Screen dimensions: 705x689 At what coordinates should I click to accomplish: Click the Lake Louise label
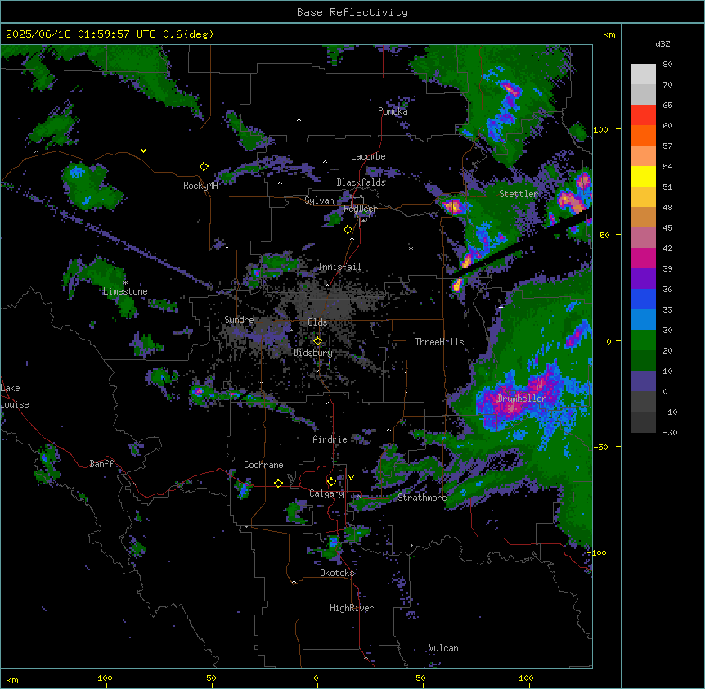tap(15, 396)
